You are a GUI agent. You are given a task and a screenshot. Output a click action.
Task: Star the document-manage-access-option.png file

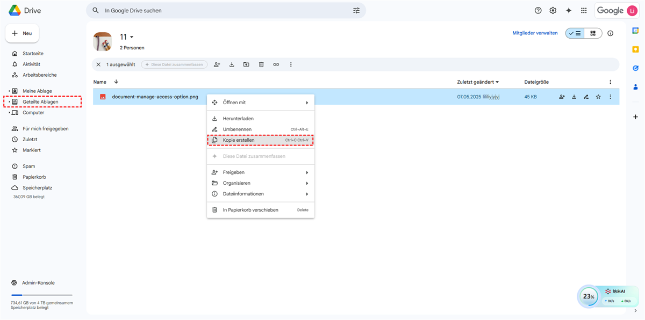(598, 97)
